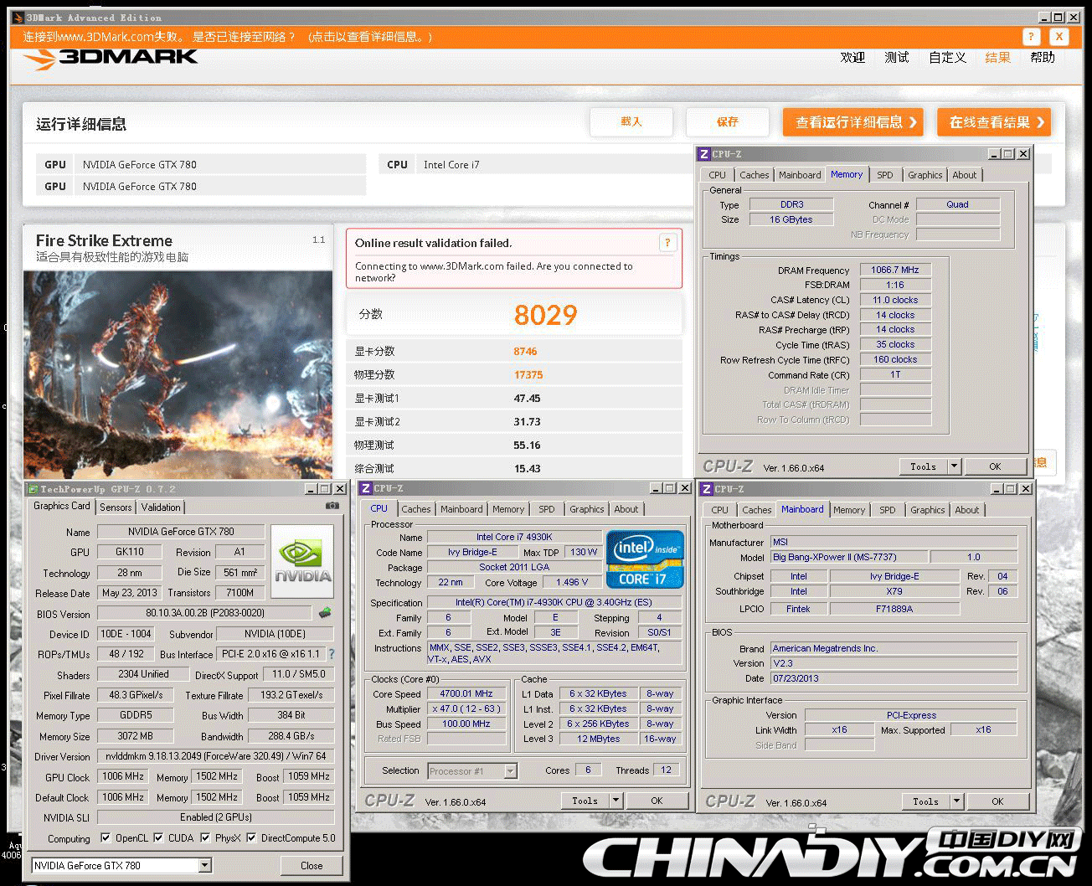Open Tools dropdown arrow in CPU-Z Mainboard window
This screenshot has height=886, width=1092.
tap(956, 801)
